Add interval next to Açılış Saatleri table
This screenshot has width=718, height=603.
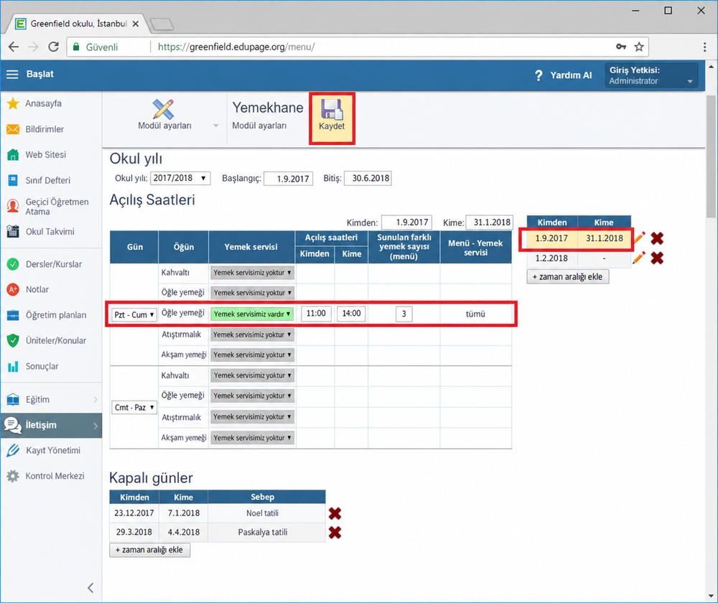[568, 276]
